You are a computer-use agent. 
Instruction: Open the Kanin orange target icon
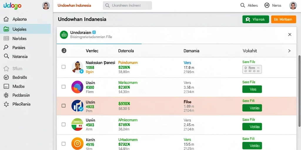77,144
